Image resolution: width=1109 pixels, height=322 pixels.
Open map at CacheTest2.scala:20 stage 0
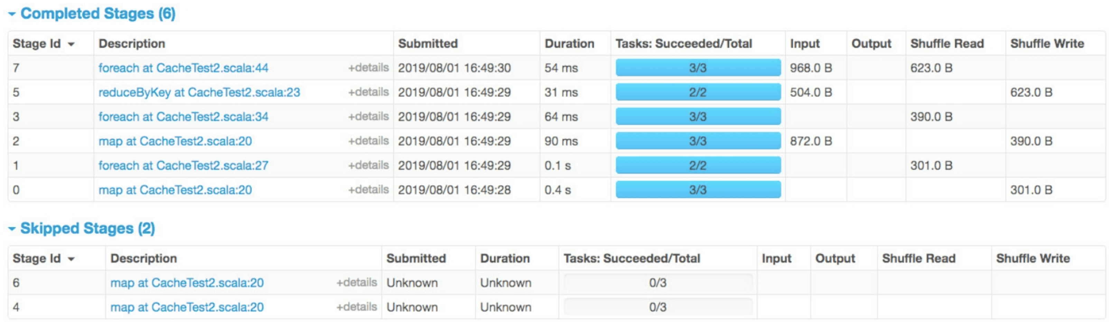175,190
